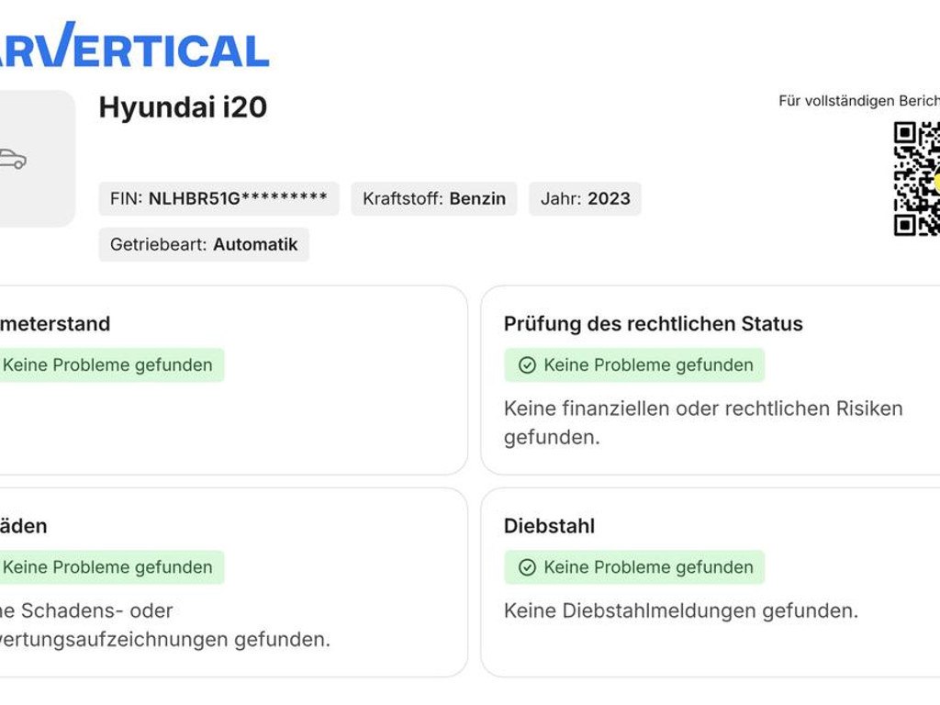Click the Getriebeart: Automatik chip

204,244
